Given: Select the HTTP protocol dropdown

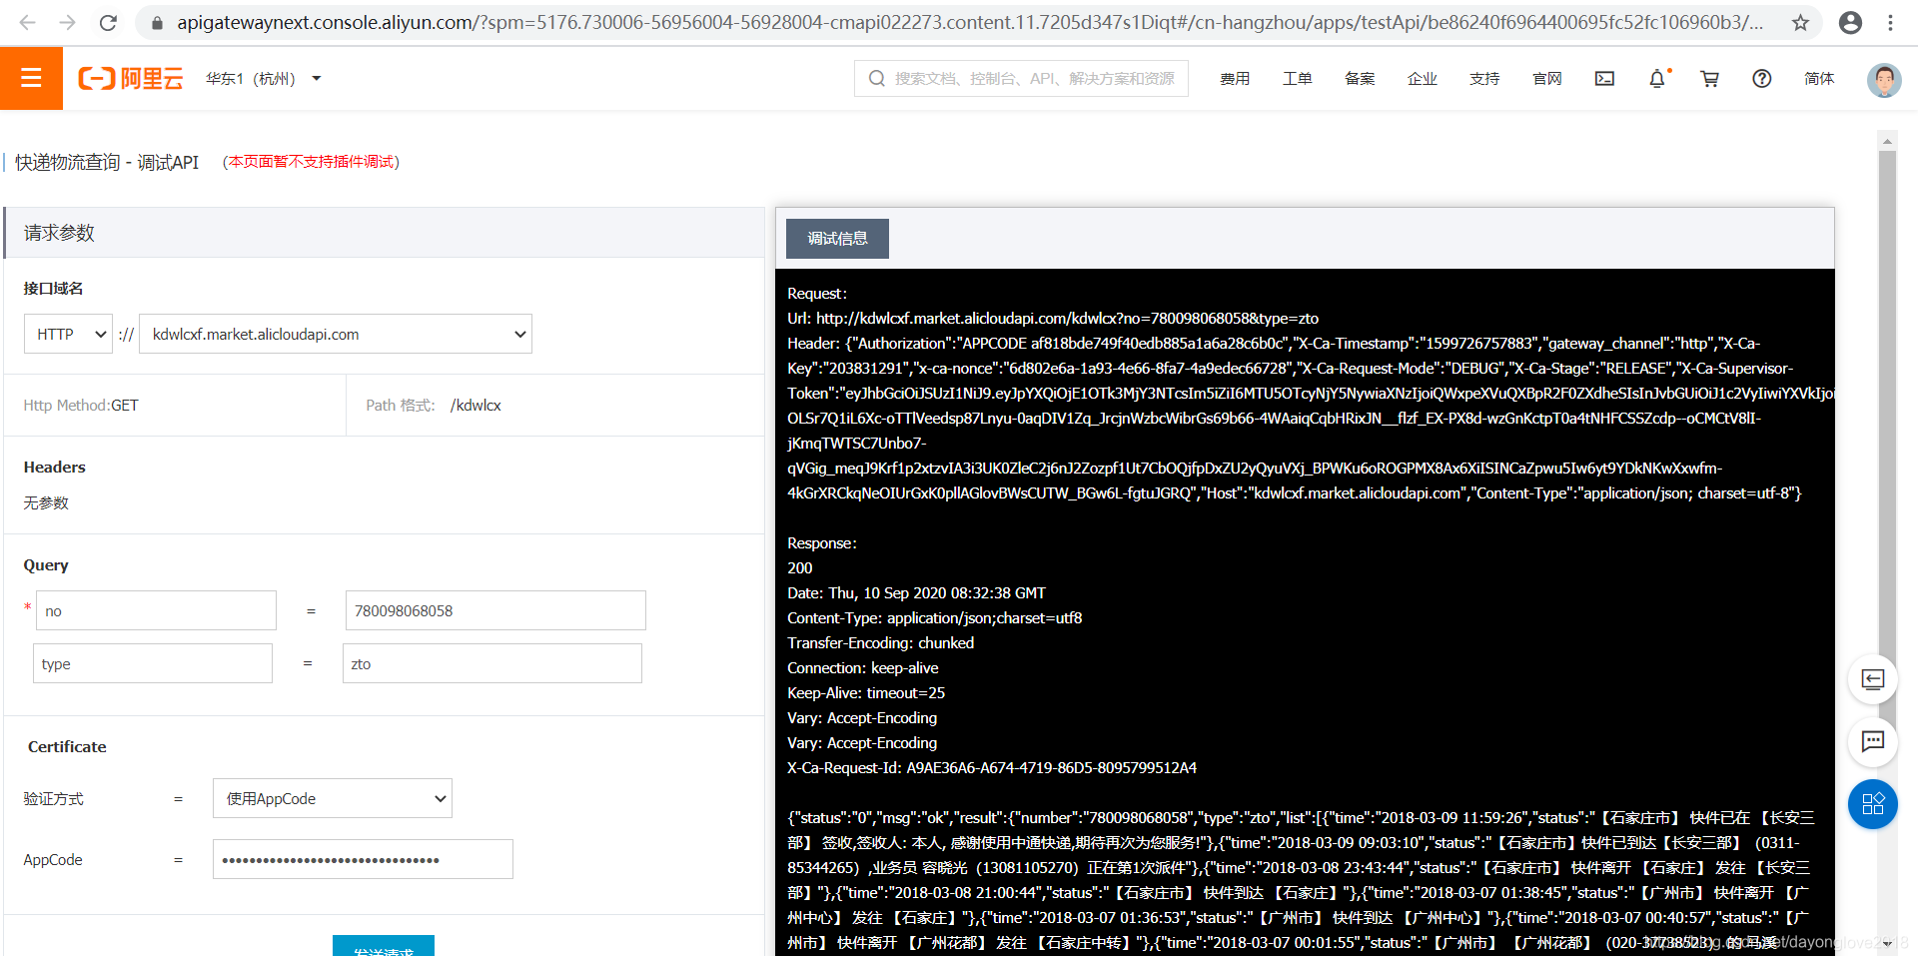Looking at the screenshot, I should [68, 334].
